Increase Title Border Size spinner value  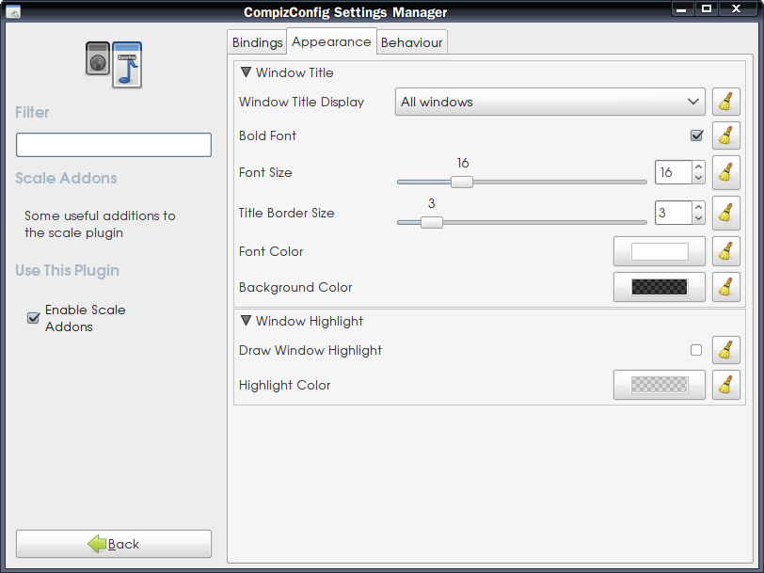click(x=699, y=207)
